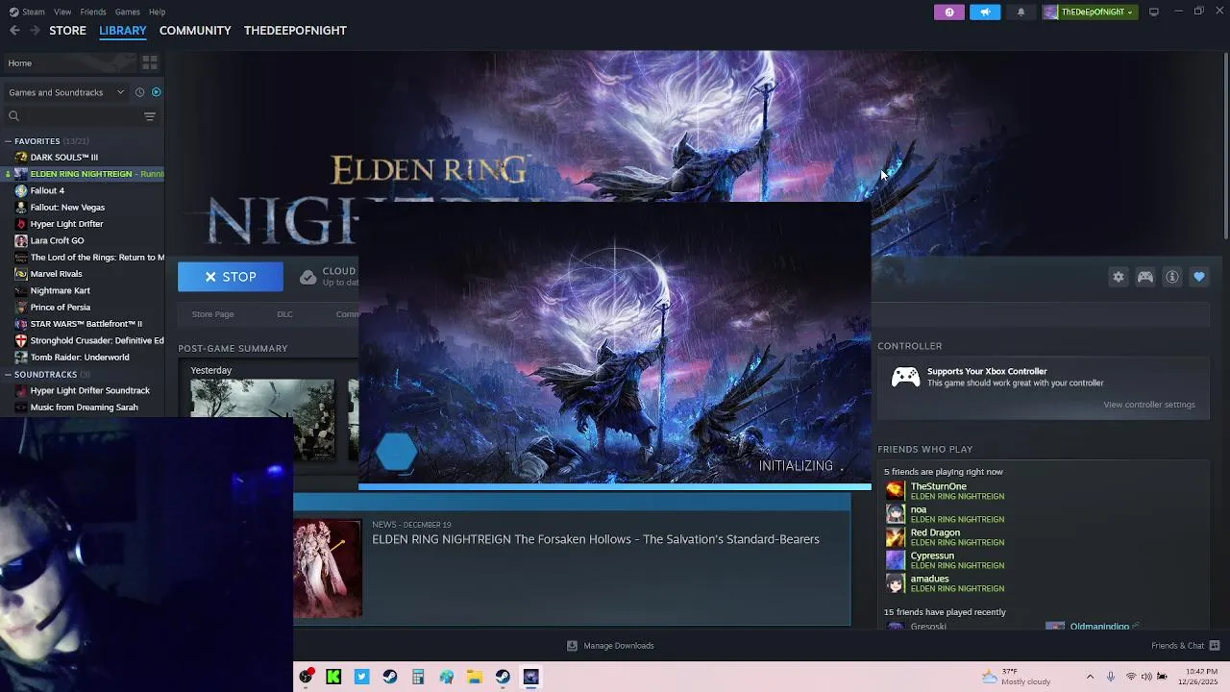Open the game's controller layout icon

click(1145, 277)
